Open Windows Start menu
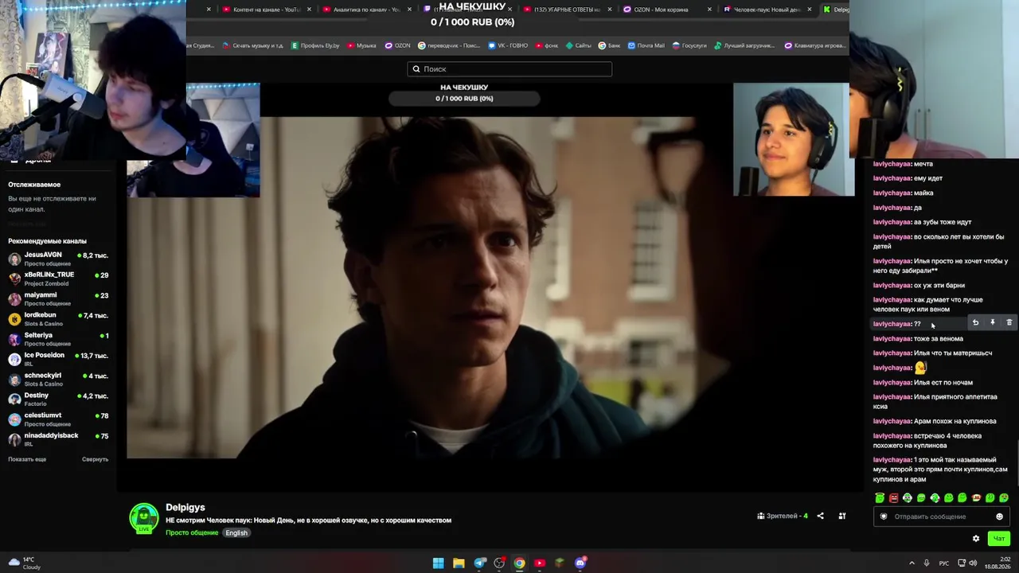This screenshot has height=573, width=1019. (x=438, y=563)
